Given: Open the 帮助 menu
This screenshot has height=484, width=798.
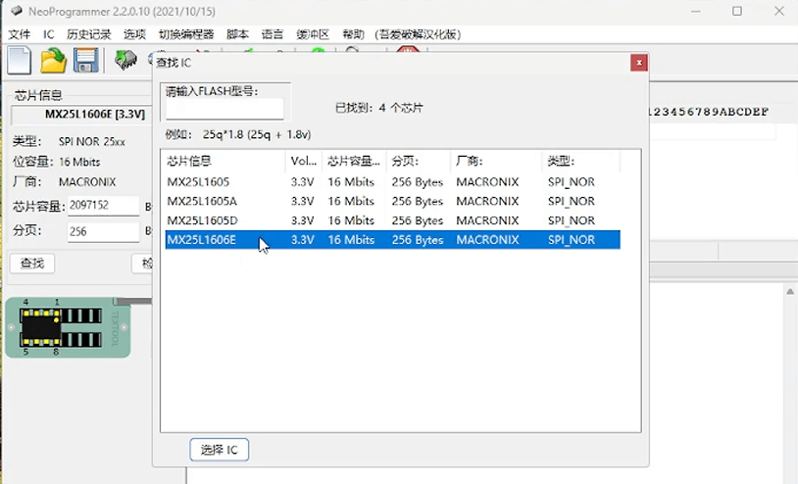Looking at the screenshot, I should pos(353,34).
